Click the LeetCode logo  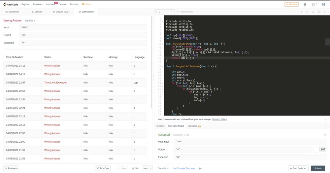pos(11,4)
